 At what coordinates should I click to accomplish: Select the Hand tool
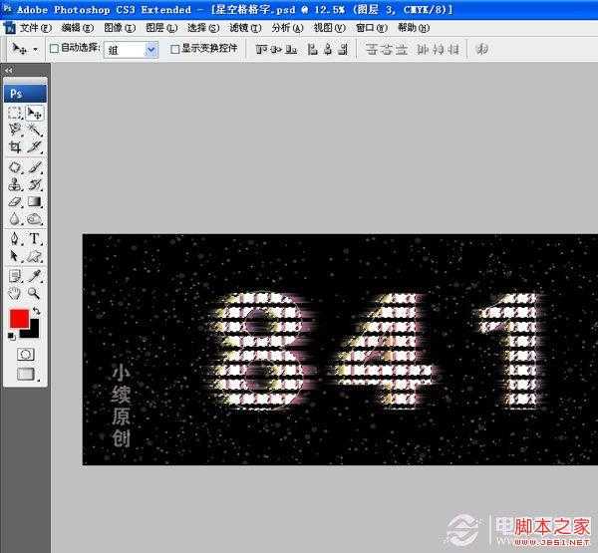[15, 293]
